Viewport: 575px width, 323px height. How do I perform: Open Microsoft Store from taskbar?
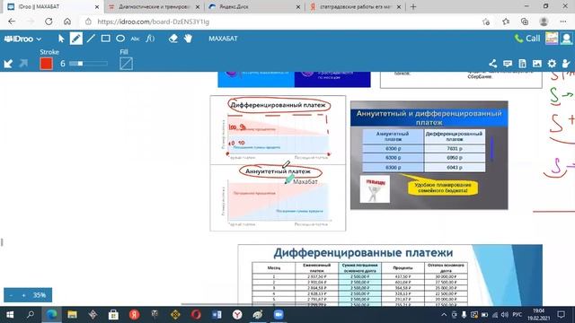[x=113, y=315]
